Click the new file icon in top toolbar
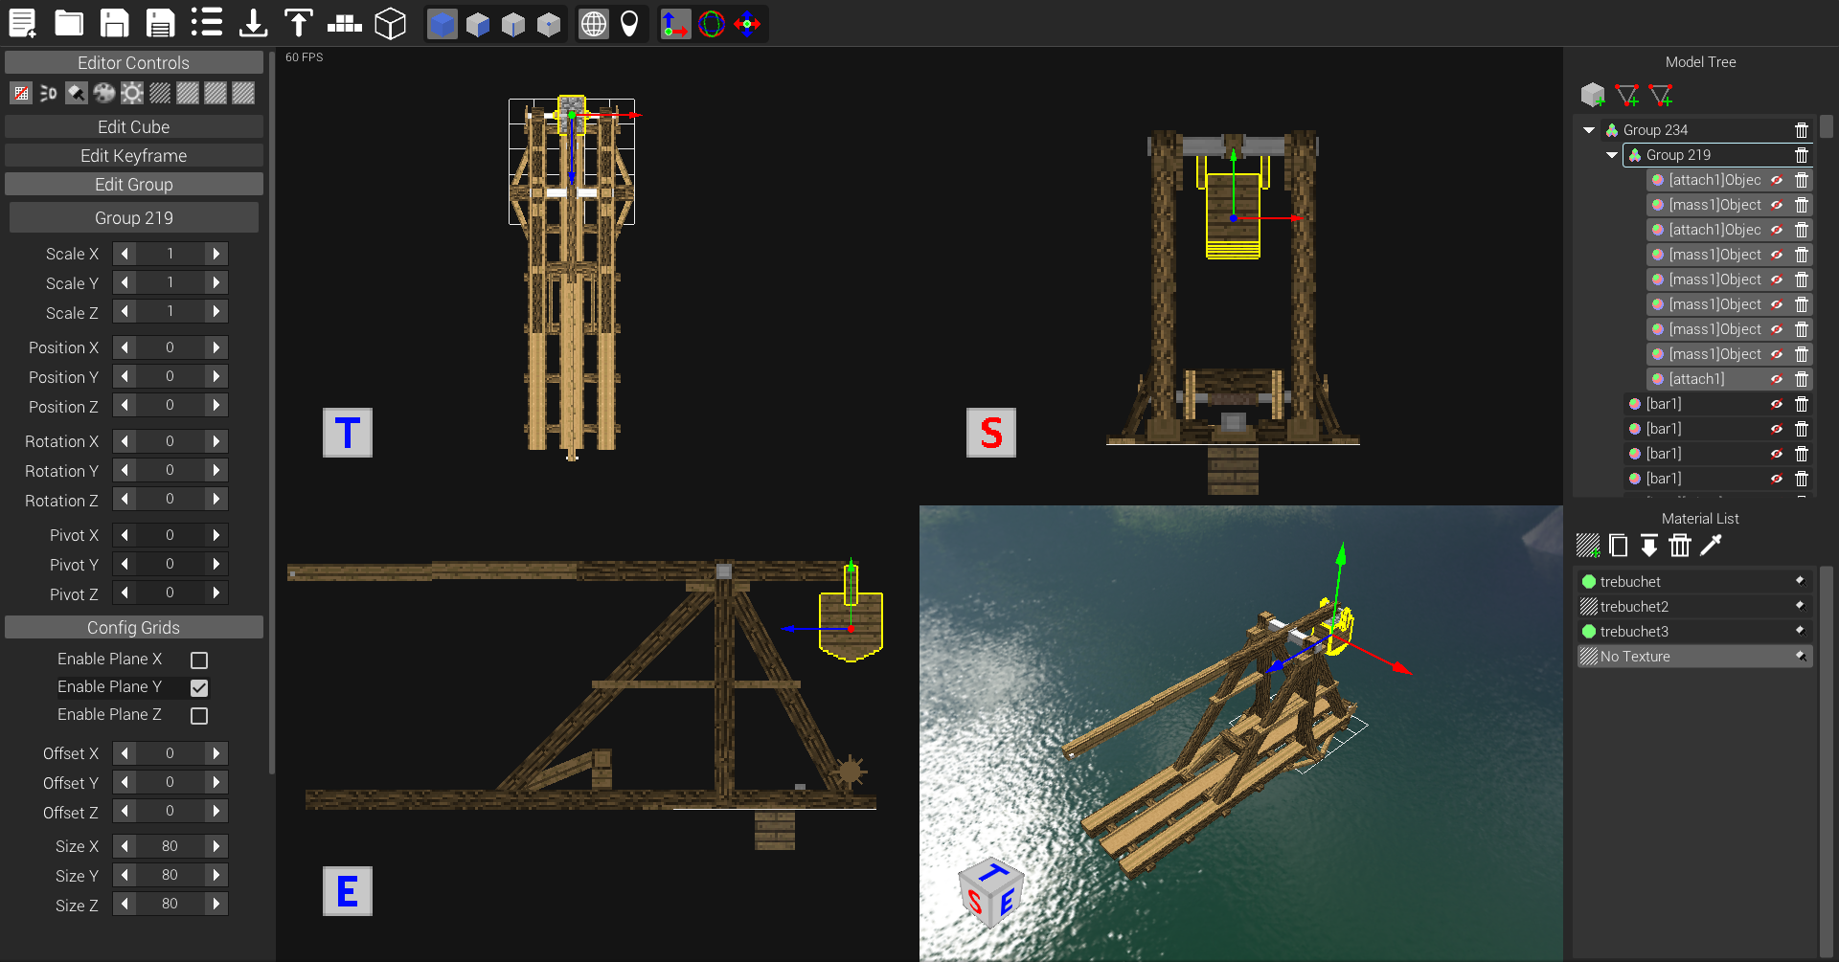 coord(22,23)
